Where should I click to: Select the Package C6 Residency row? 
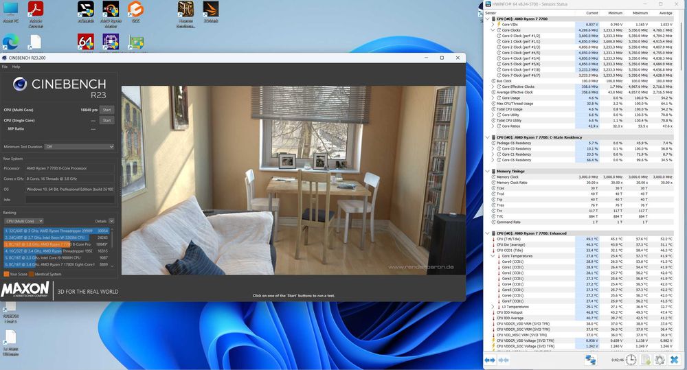(x=582, y=143)
